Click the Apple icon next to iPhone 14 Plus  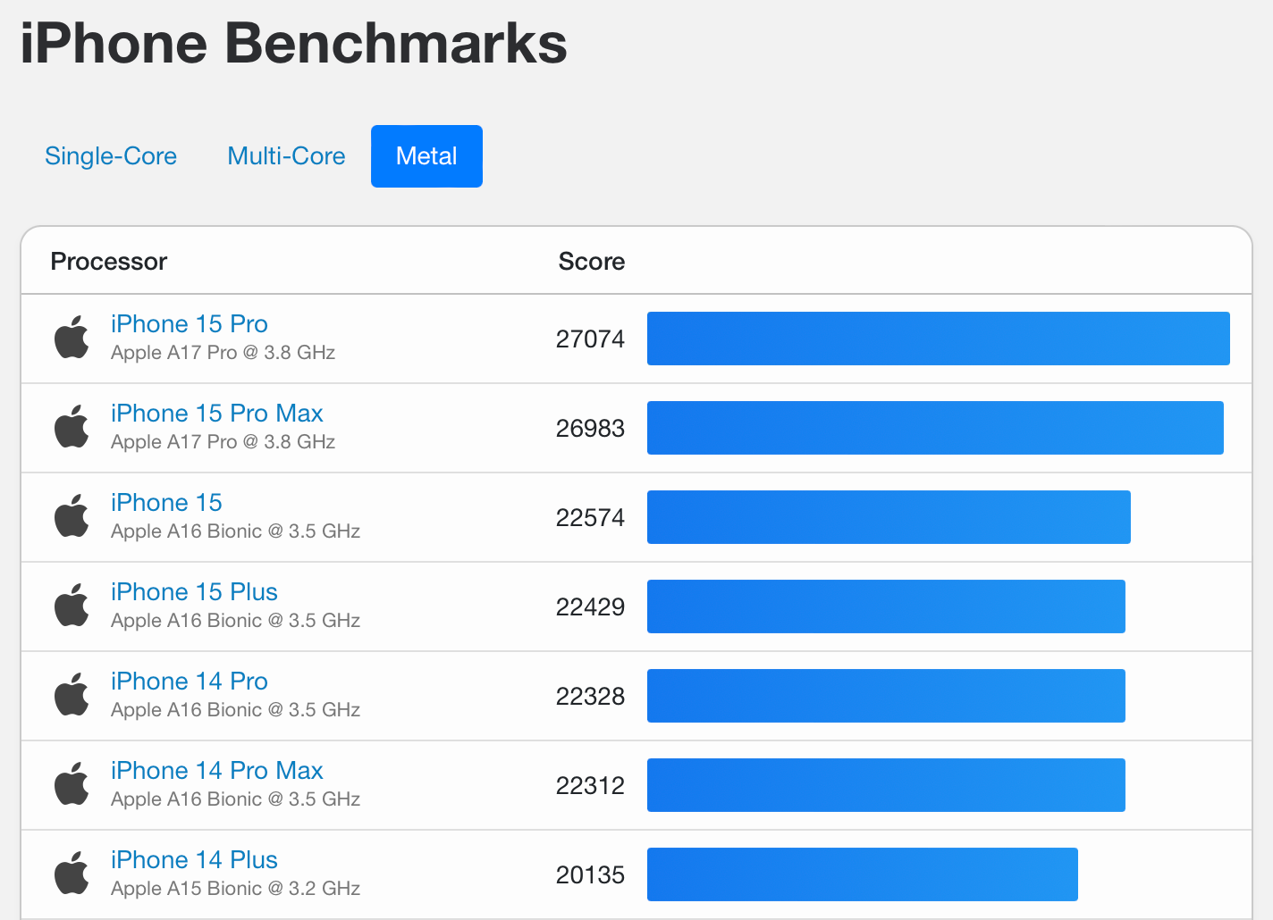pyautogui.click(x=72, y=874)
